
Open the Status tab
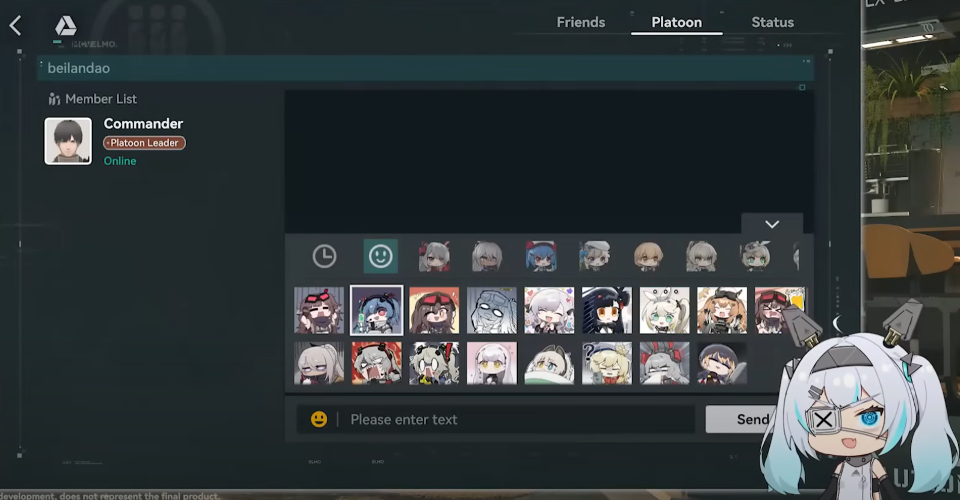tap(772, 22)
